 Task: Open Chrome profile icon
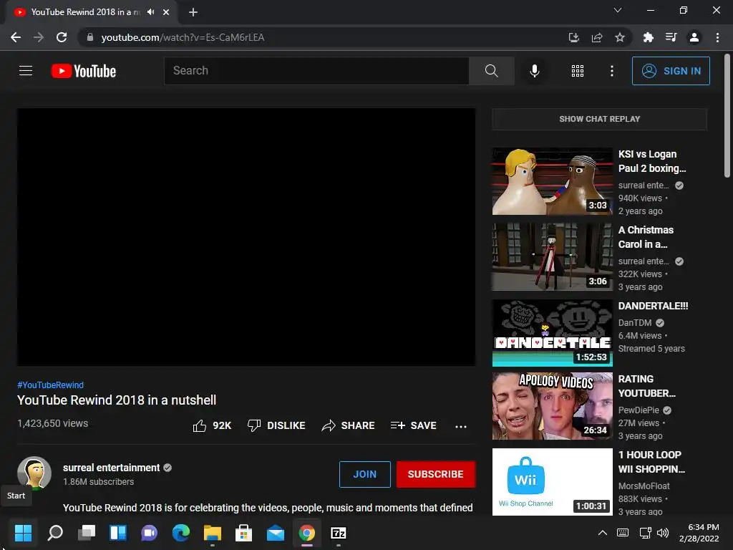tap(694, 37)
